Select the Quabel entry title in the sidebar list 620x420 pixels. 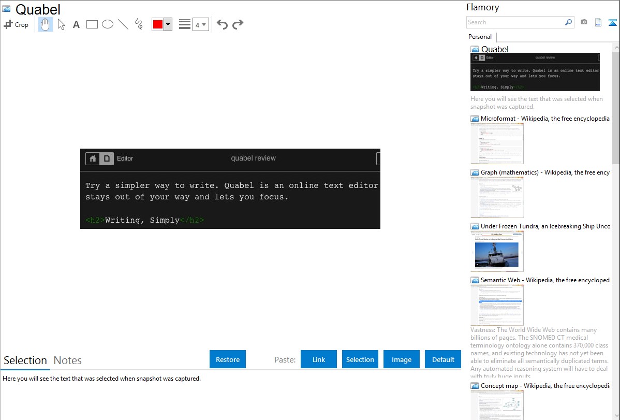[x=495, y=49]
